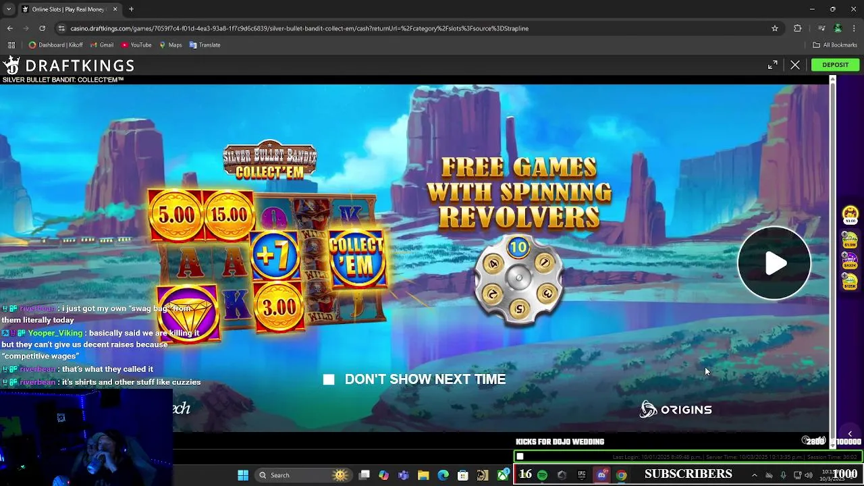Start the game with the large play button
The width and height of the screenshot is (864, 486).
[774, 263]
